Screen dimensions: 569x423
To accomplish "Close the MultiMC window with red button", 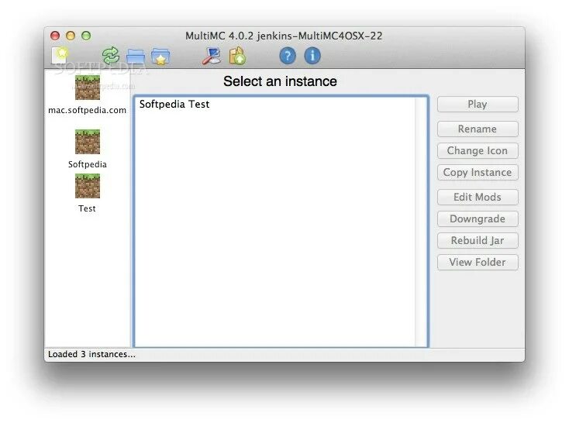I will 55,36.
